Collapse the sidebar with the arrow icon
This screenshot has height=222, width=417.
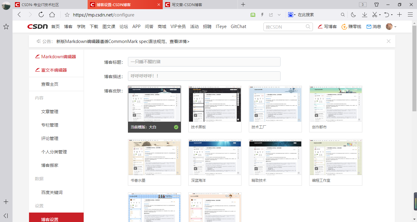6,216
